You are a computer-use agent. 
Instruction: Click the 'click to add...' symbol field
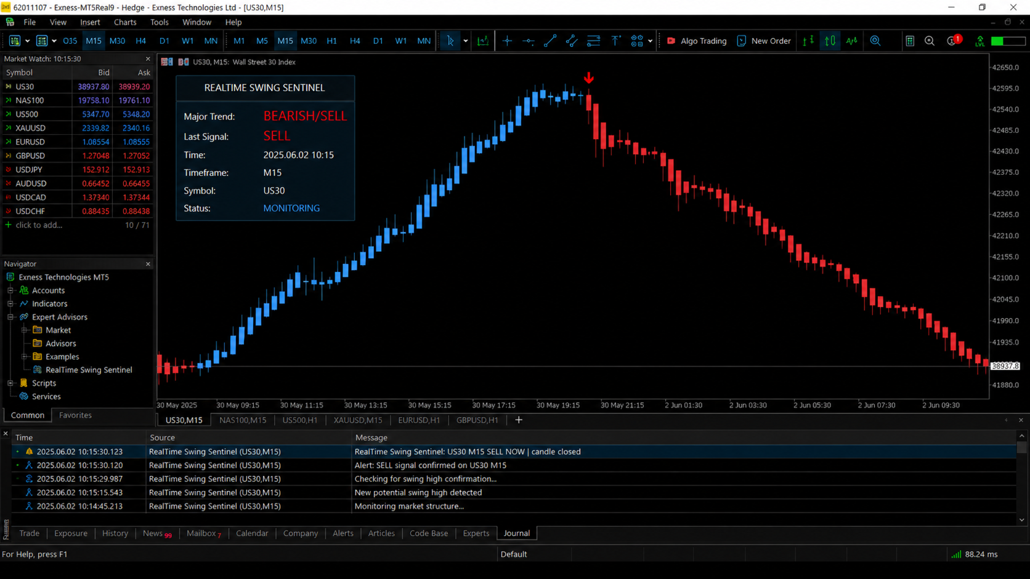tap(39, 225)
